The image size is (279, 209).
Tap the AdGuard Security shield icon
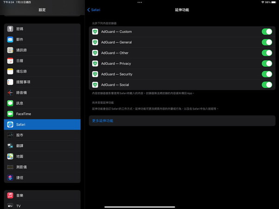(x=95, y=74)
